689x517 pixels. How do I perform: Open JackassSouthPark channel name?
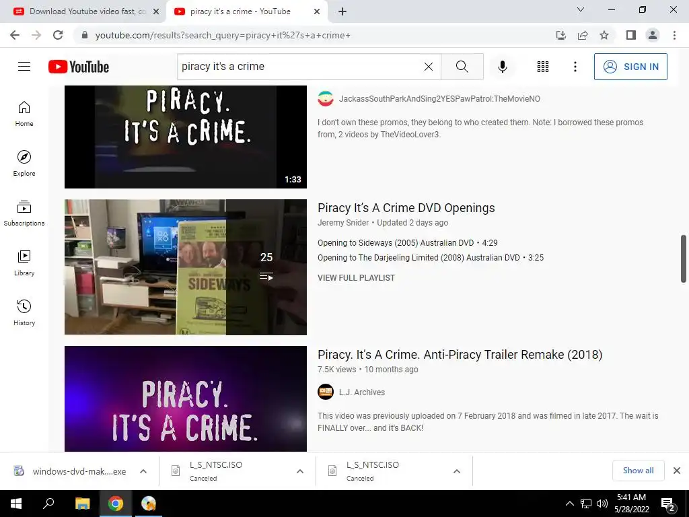click(439, 99)
